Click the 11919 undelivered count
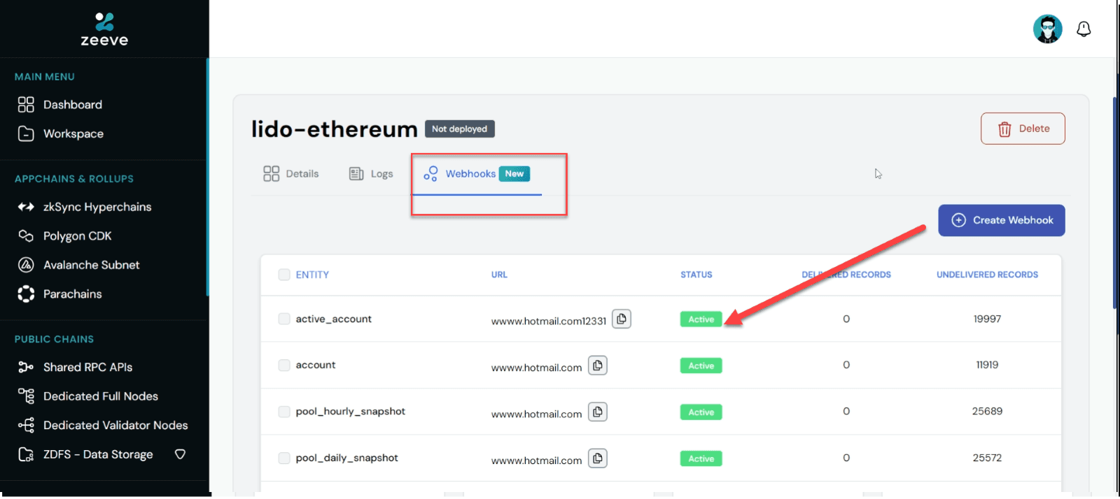The height and width of the screenshot is (499, 1120). pyautogui.click(x=987, y=365)
